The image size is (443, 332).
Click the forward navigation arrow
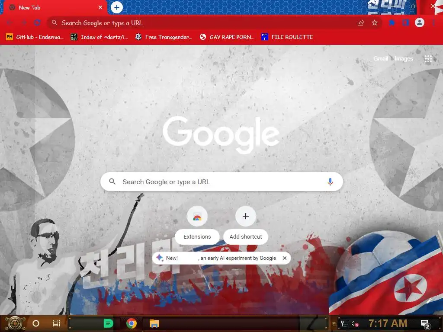[24, 23]
